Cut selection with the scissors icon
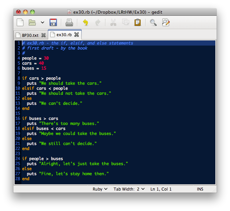230x211 pixels. click(x=113, y=22)
